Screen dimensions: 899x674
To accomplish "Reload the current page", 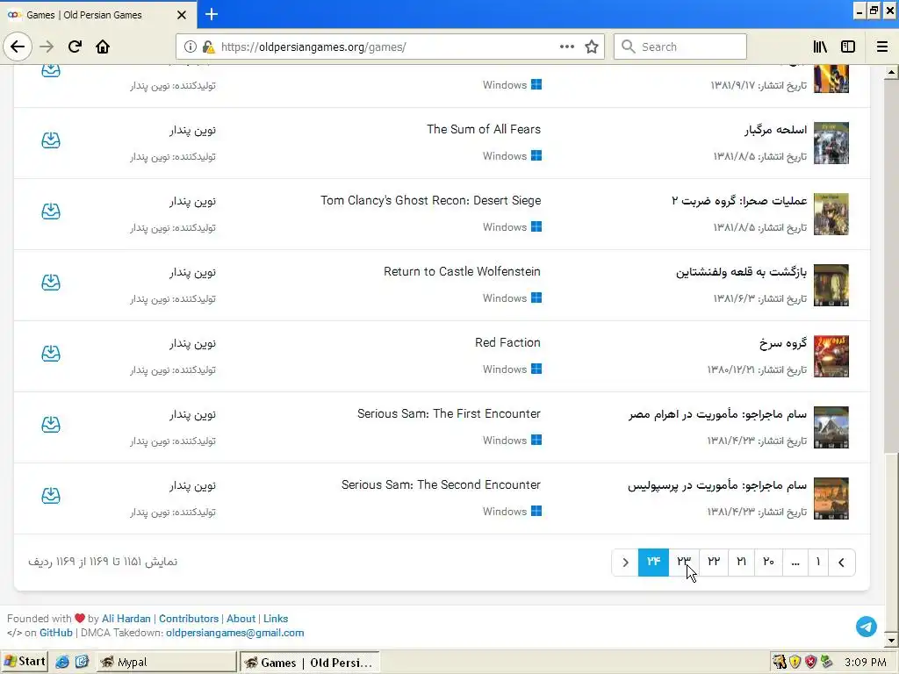I will tap(76, 47).
